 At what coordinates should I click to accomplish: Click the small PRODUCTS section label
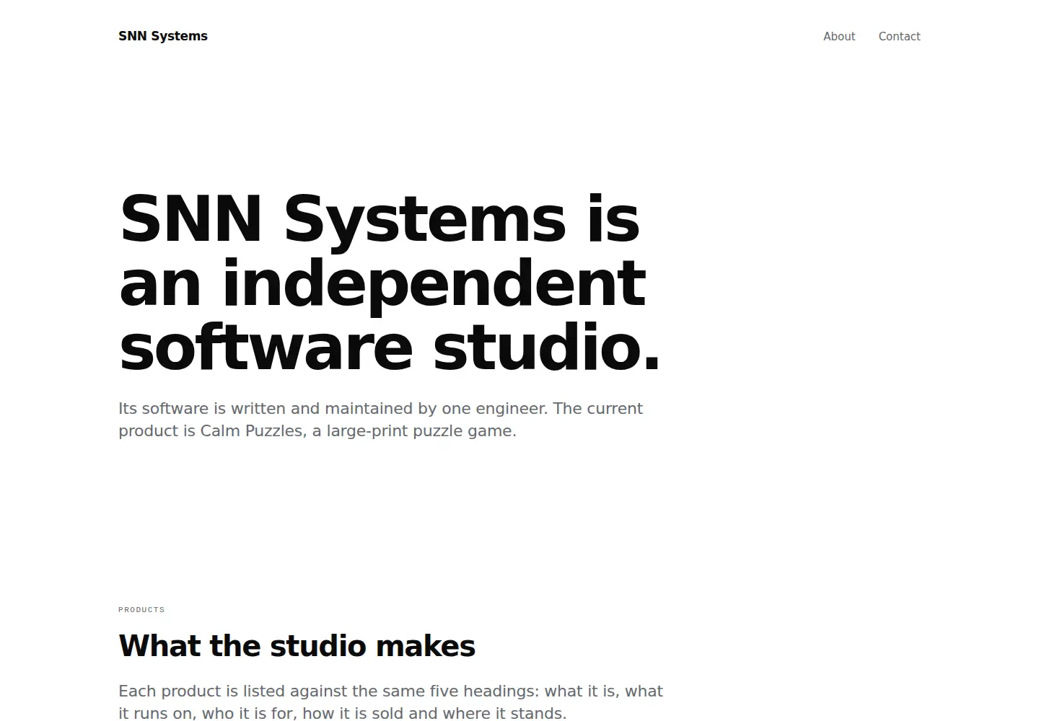point(141,610)
